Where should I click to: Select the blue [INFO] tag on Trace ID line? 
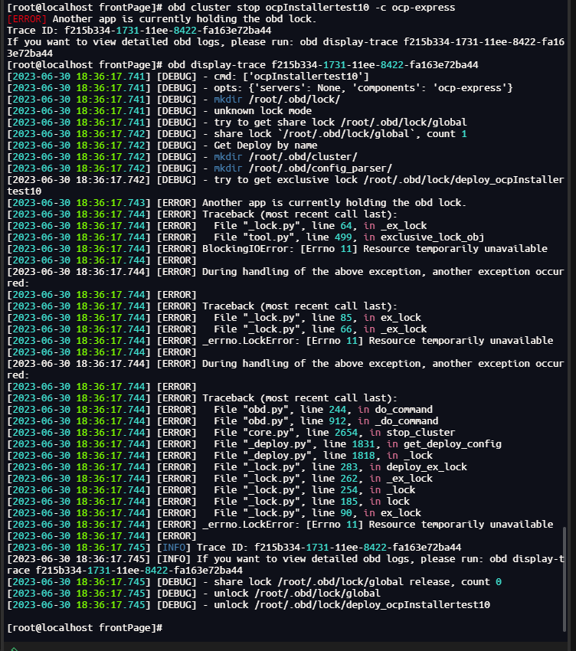[x=174, y=547]
